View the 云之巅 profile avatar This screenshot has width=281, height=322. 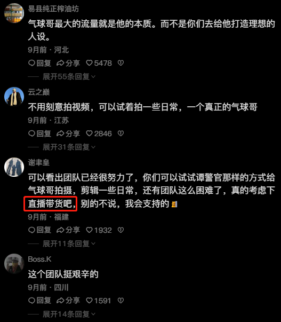(14, 97)
